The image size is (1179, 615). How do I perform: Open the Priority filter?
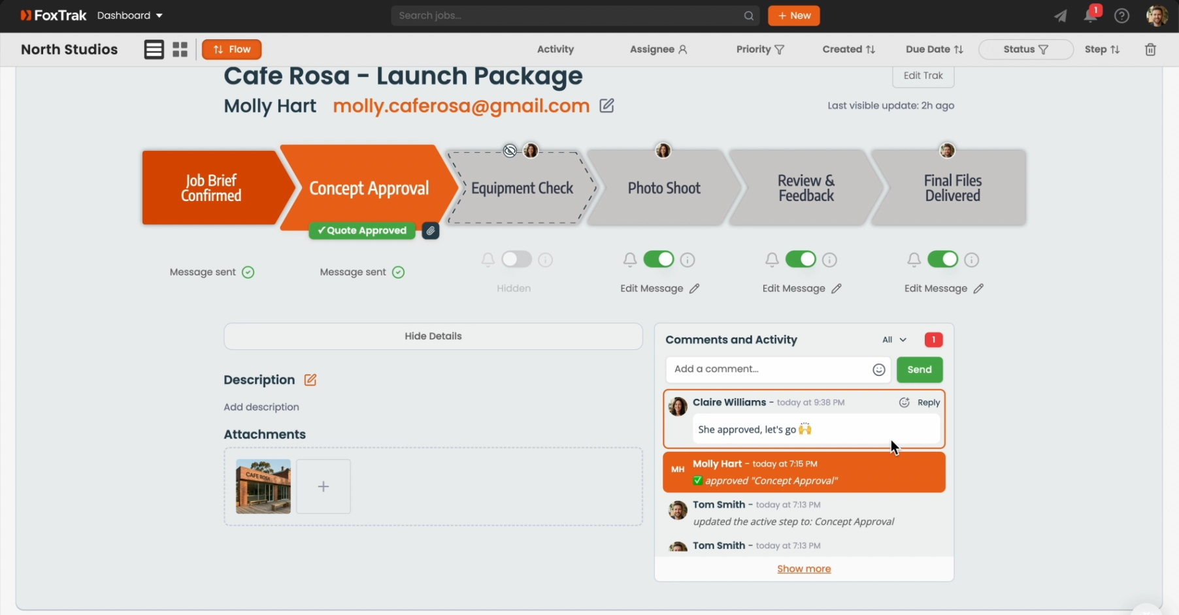(760, 50)
